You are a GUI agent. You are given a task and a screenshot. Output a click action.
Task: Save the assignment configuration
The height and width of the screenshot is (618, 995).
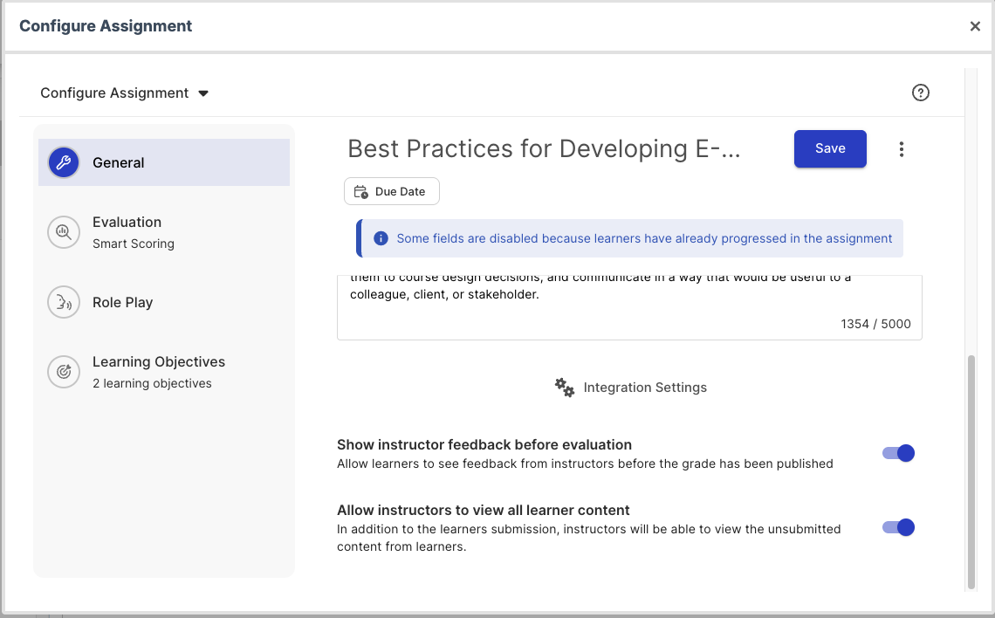point(830,148)
